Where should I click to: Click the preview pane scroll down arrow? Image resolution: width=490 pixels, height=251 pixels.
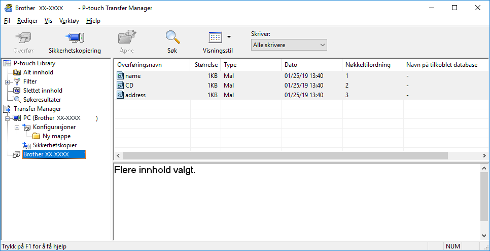click(484, 235)
